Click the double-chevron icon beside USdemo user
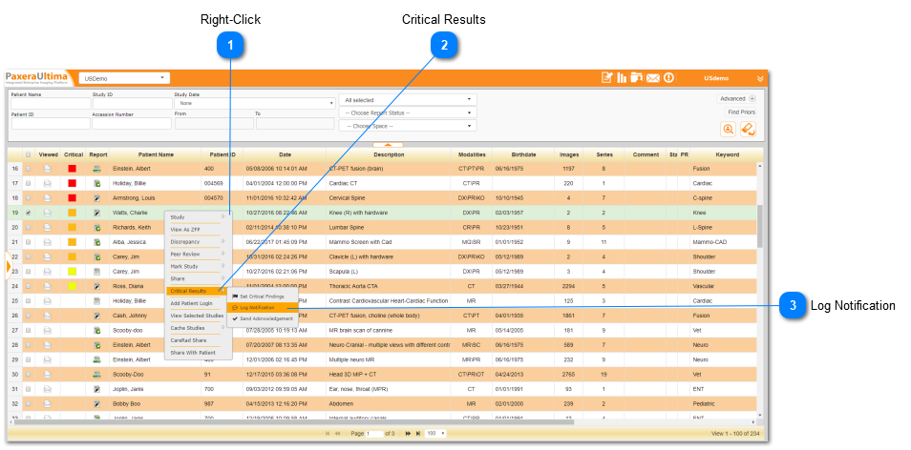Screen dimensions: 911x450 [760, 78]
